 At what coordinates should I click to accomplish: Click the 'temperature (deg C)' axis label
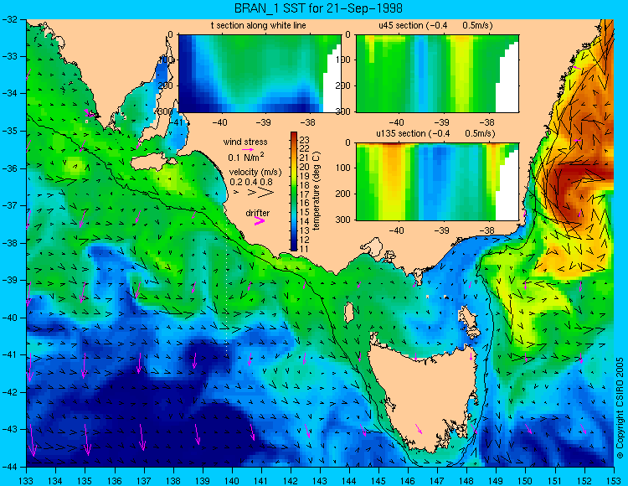[x=317, y=191]
